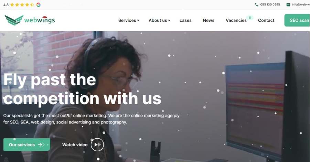Call the 085 130 0595 phone link
This screenshot has width=310, height=162.
pyautogui.click(x=270, y=4)
